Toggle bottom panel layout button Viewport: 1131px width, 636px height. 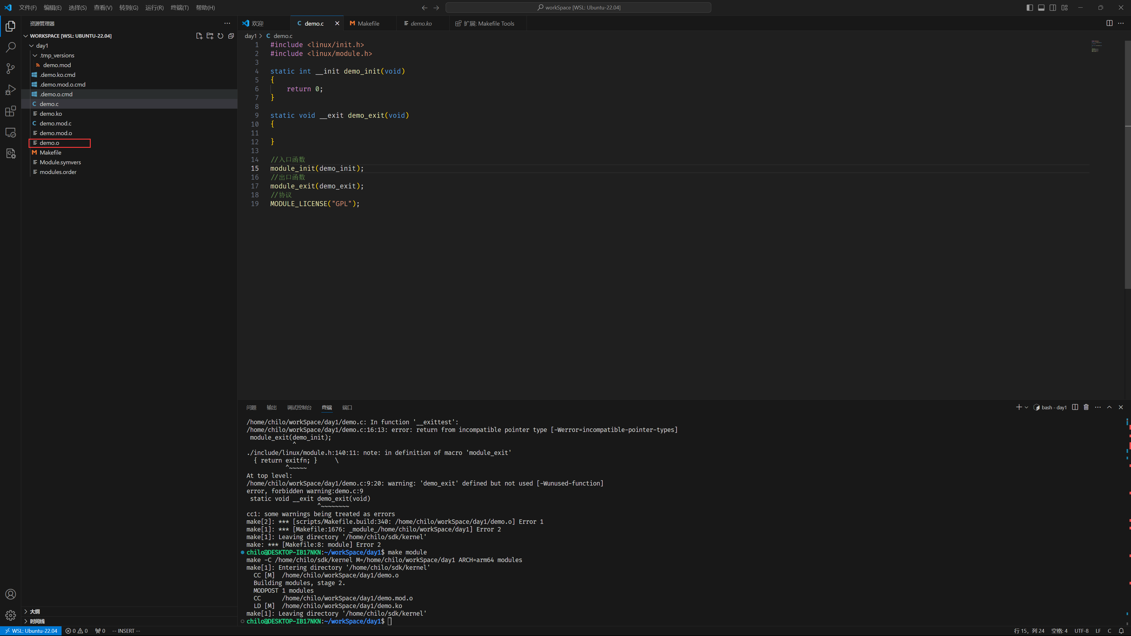tap(1041, 7)
